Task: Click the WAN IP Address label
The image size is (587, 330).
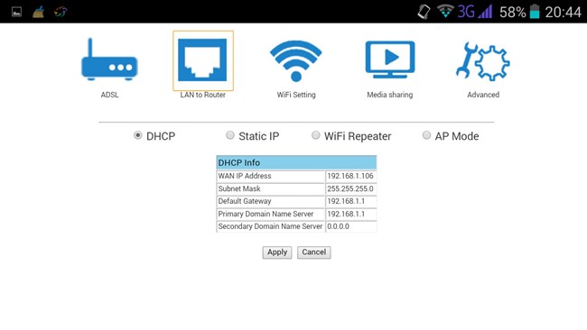Action: [x=245, y=176]
